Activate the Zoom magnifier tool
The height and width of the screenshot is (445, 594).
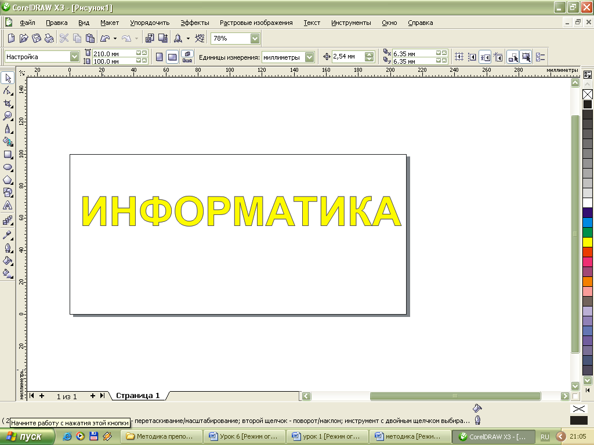pos(8,116)
